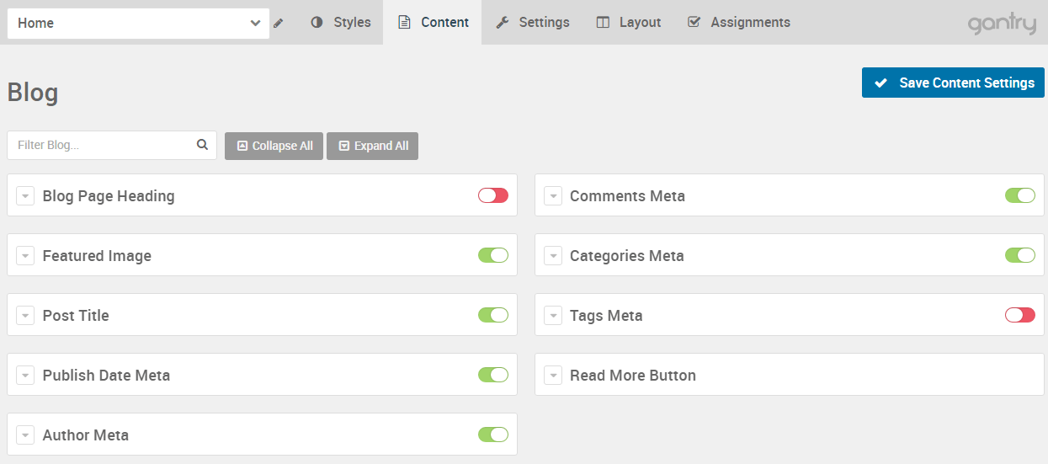
Task: Open the Settings tab
Action: [x=532, y=23]
